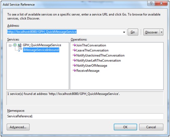Click the LeaveTheConversation operation icon
This screenshot has height=137, width=170.
click(x=74, y=50)
